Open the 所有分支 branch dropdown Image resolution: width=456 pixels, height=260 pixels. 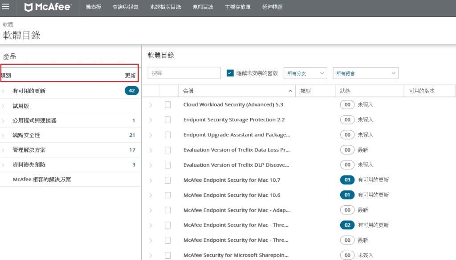coord(305,73)
